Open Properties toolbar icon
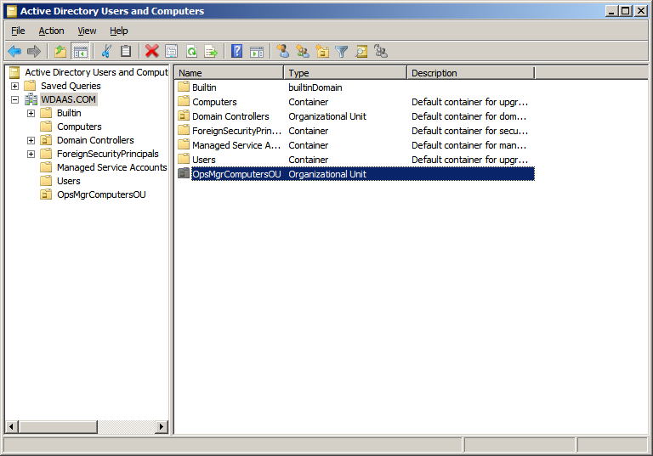 point(172,52)
